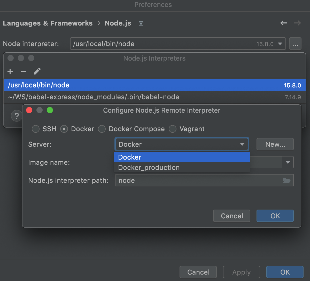Open the 15.8.0 version dropdown
Screen dimensions: 310x281
coord(280,44)
